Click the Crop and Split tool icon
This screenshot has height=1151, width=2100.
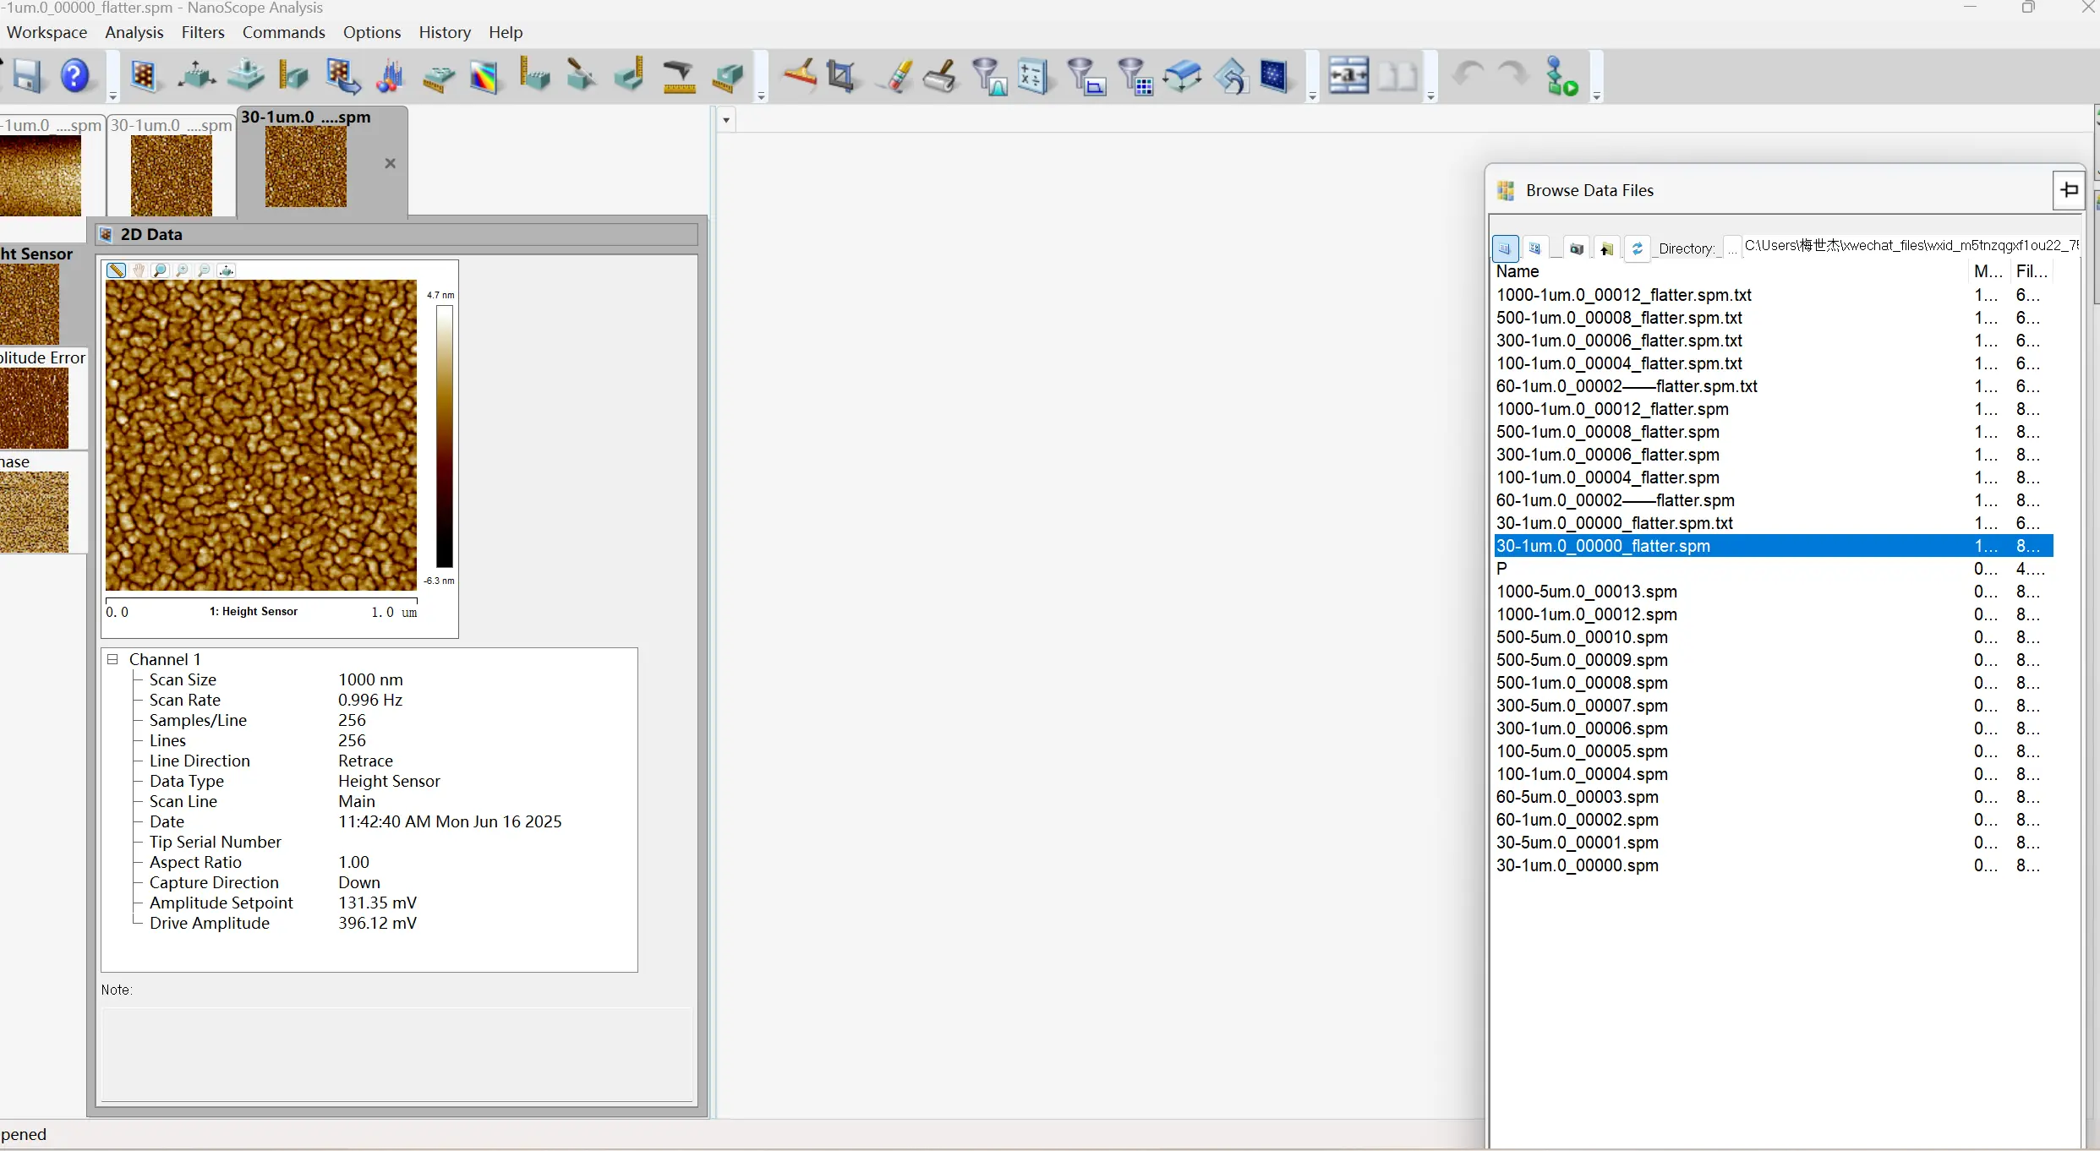pyautogui.click(x=842, y=77)
